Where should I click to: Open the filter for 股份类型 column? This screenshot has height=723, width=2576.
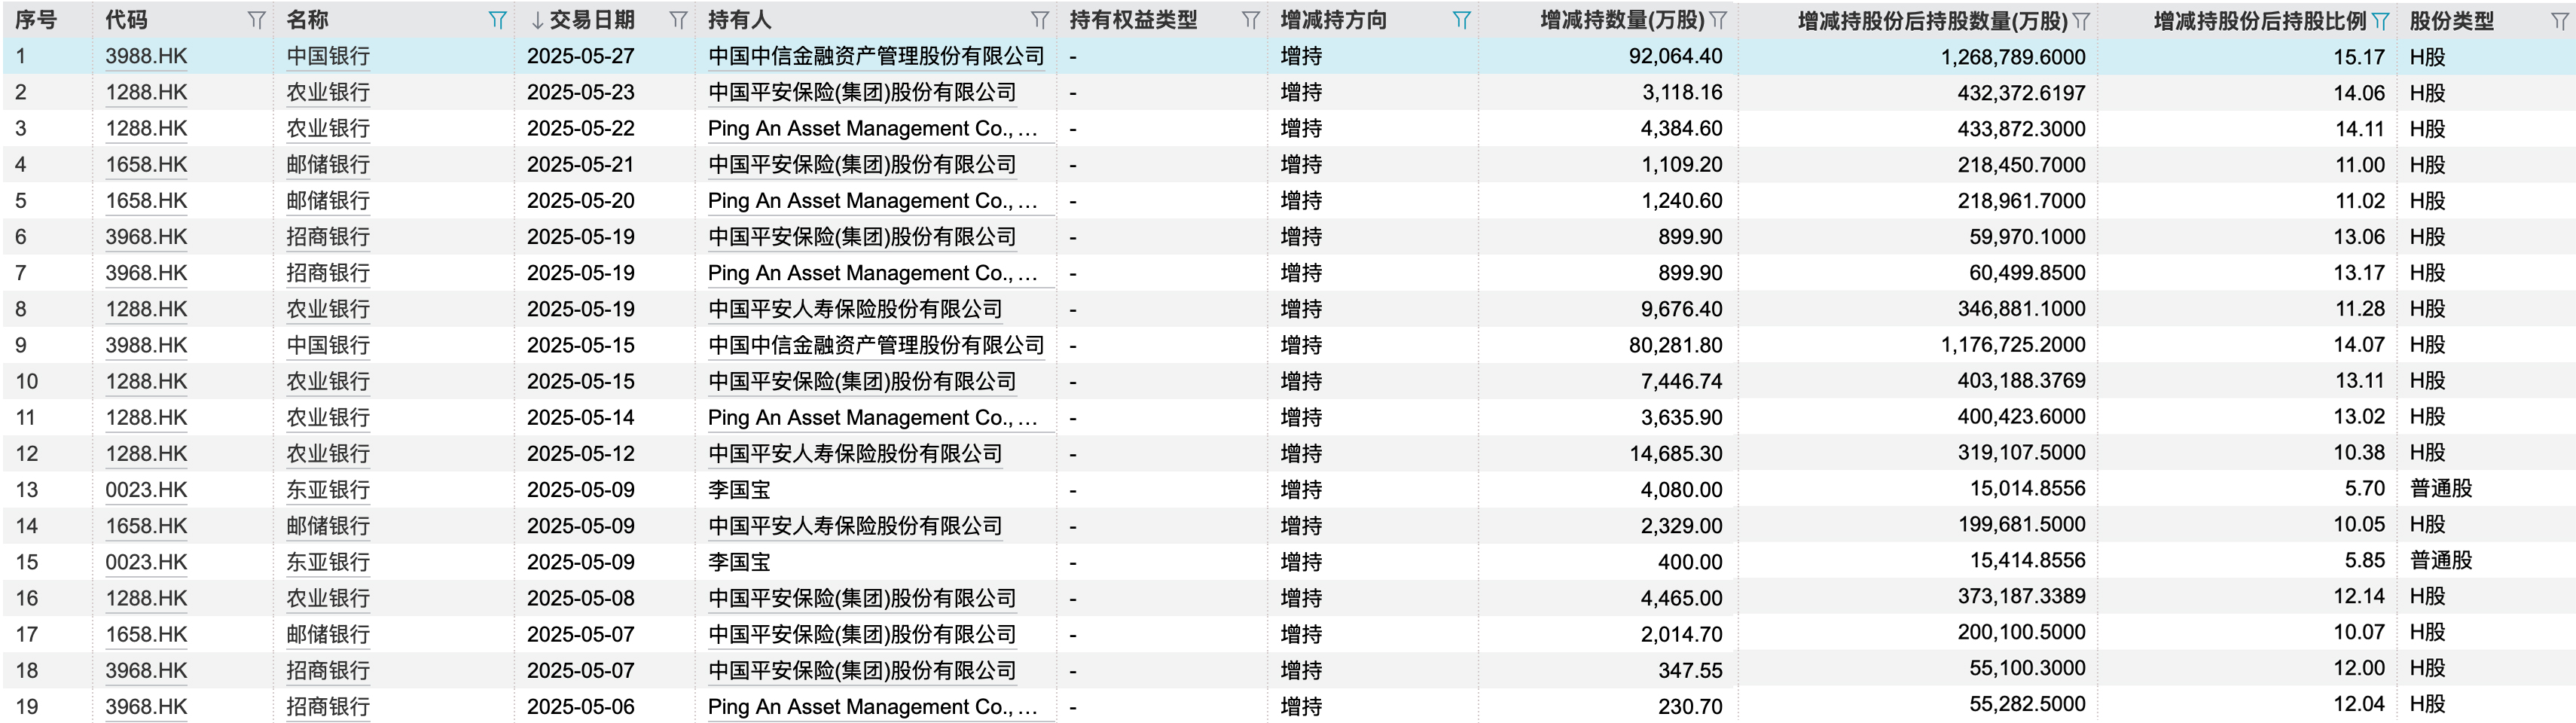point(2559,20)
